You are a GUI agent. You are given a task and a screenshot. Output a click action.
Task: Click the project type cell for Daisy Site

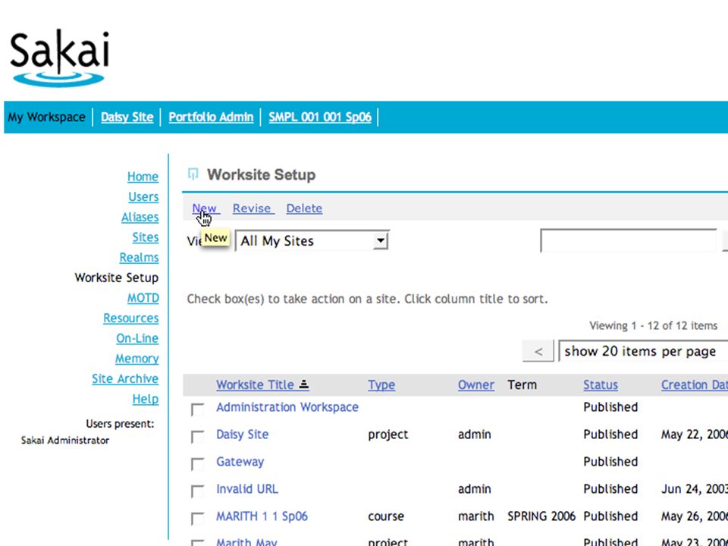point(388,435)
